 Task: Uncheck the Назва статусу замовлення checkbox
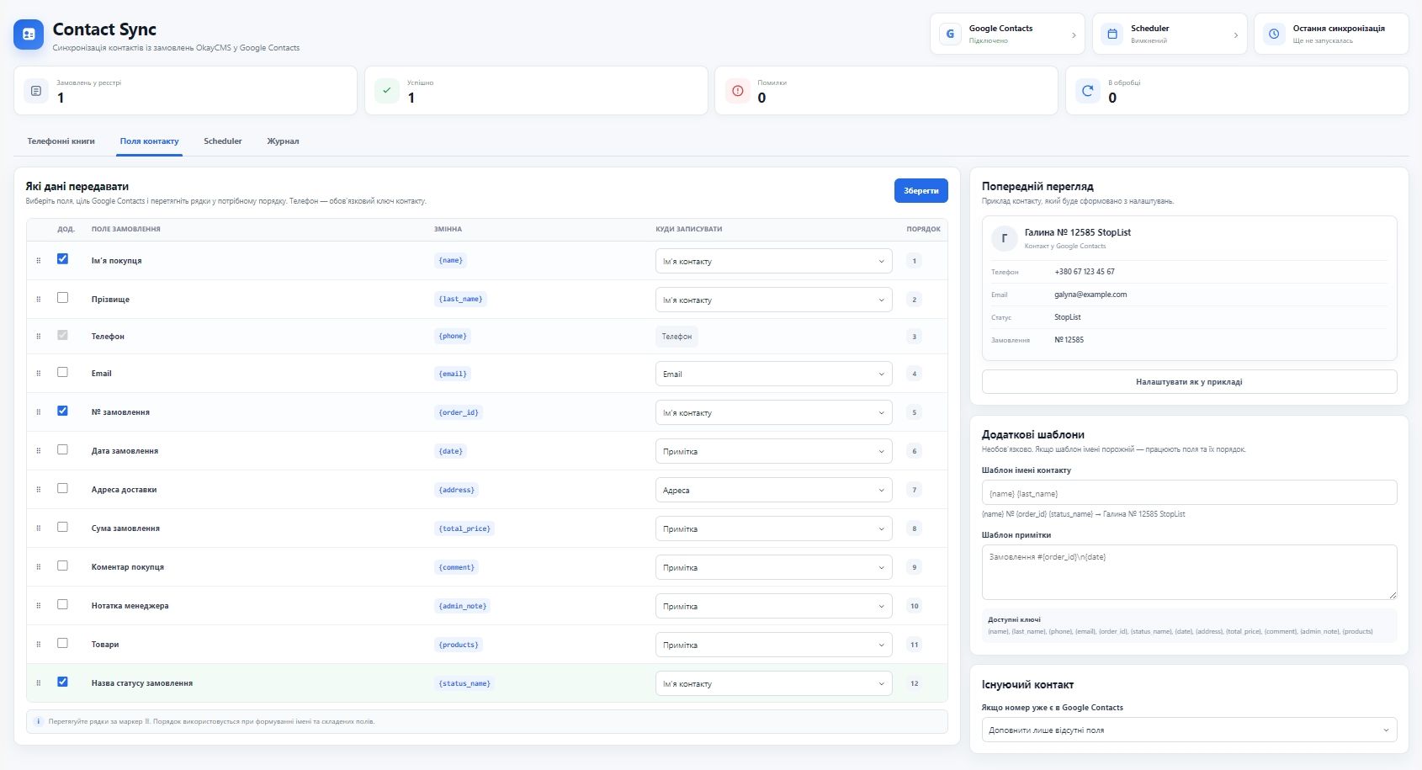pos(62,682)
